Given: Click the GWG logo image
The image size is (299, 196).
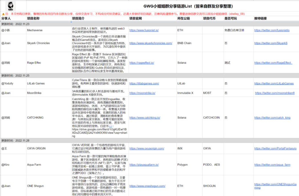Looking at the screenshot, I should point(11,6).
